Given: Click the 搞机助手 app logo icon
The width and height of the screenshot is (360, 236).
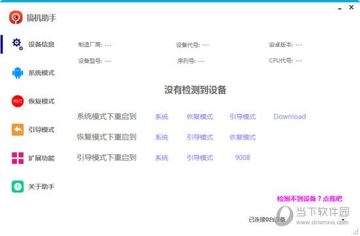Looking at the screenshot, I should [16, 18].
